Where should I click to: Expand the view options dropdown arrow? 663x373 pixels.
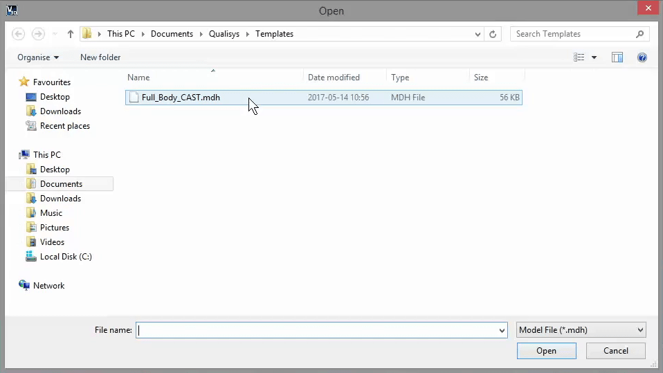[x=594, y=57]
